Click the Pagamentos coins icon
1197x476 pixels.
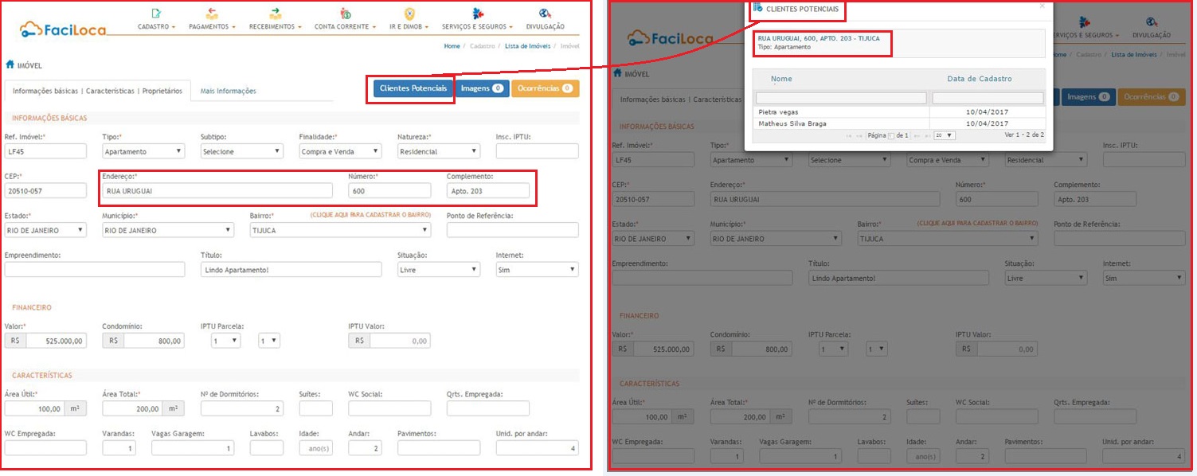tap(212, 14)
